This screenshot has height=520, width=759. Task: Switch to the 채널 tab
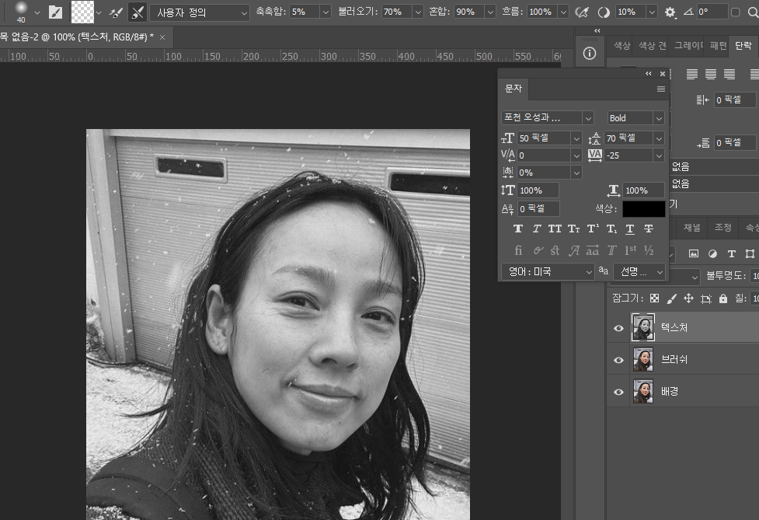(x=692, y=228)
